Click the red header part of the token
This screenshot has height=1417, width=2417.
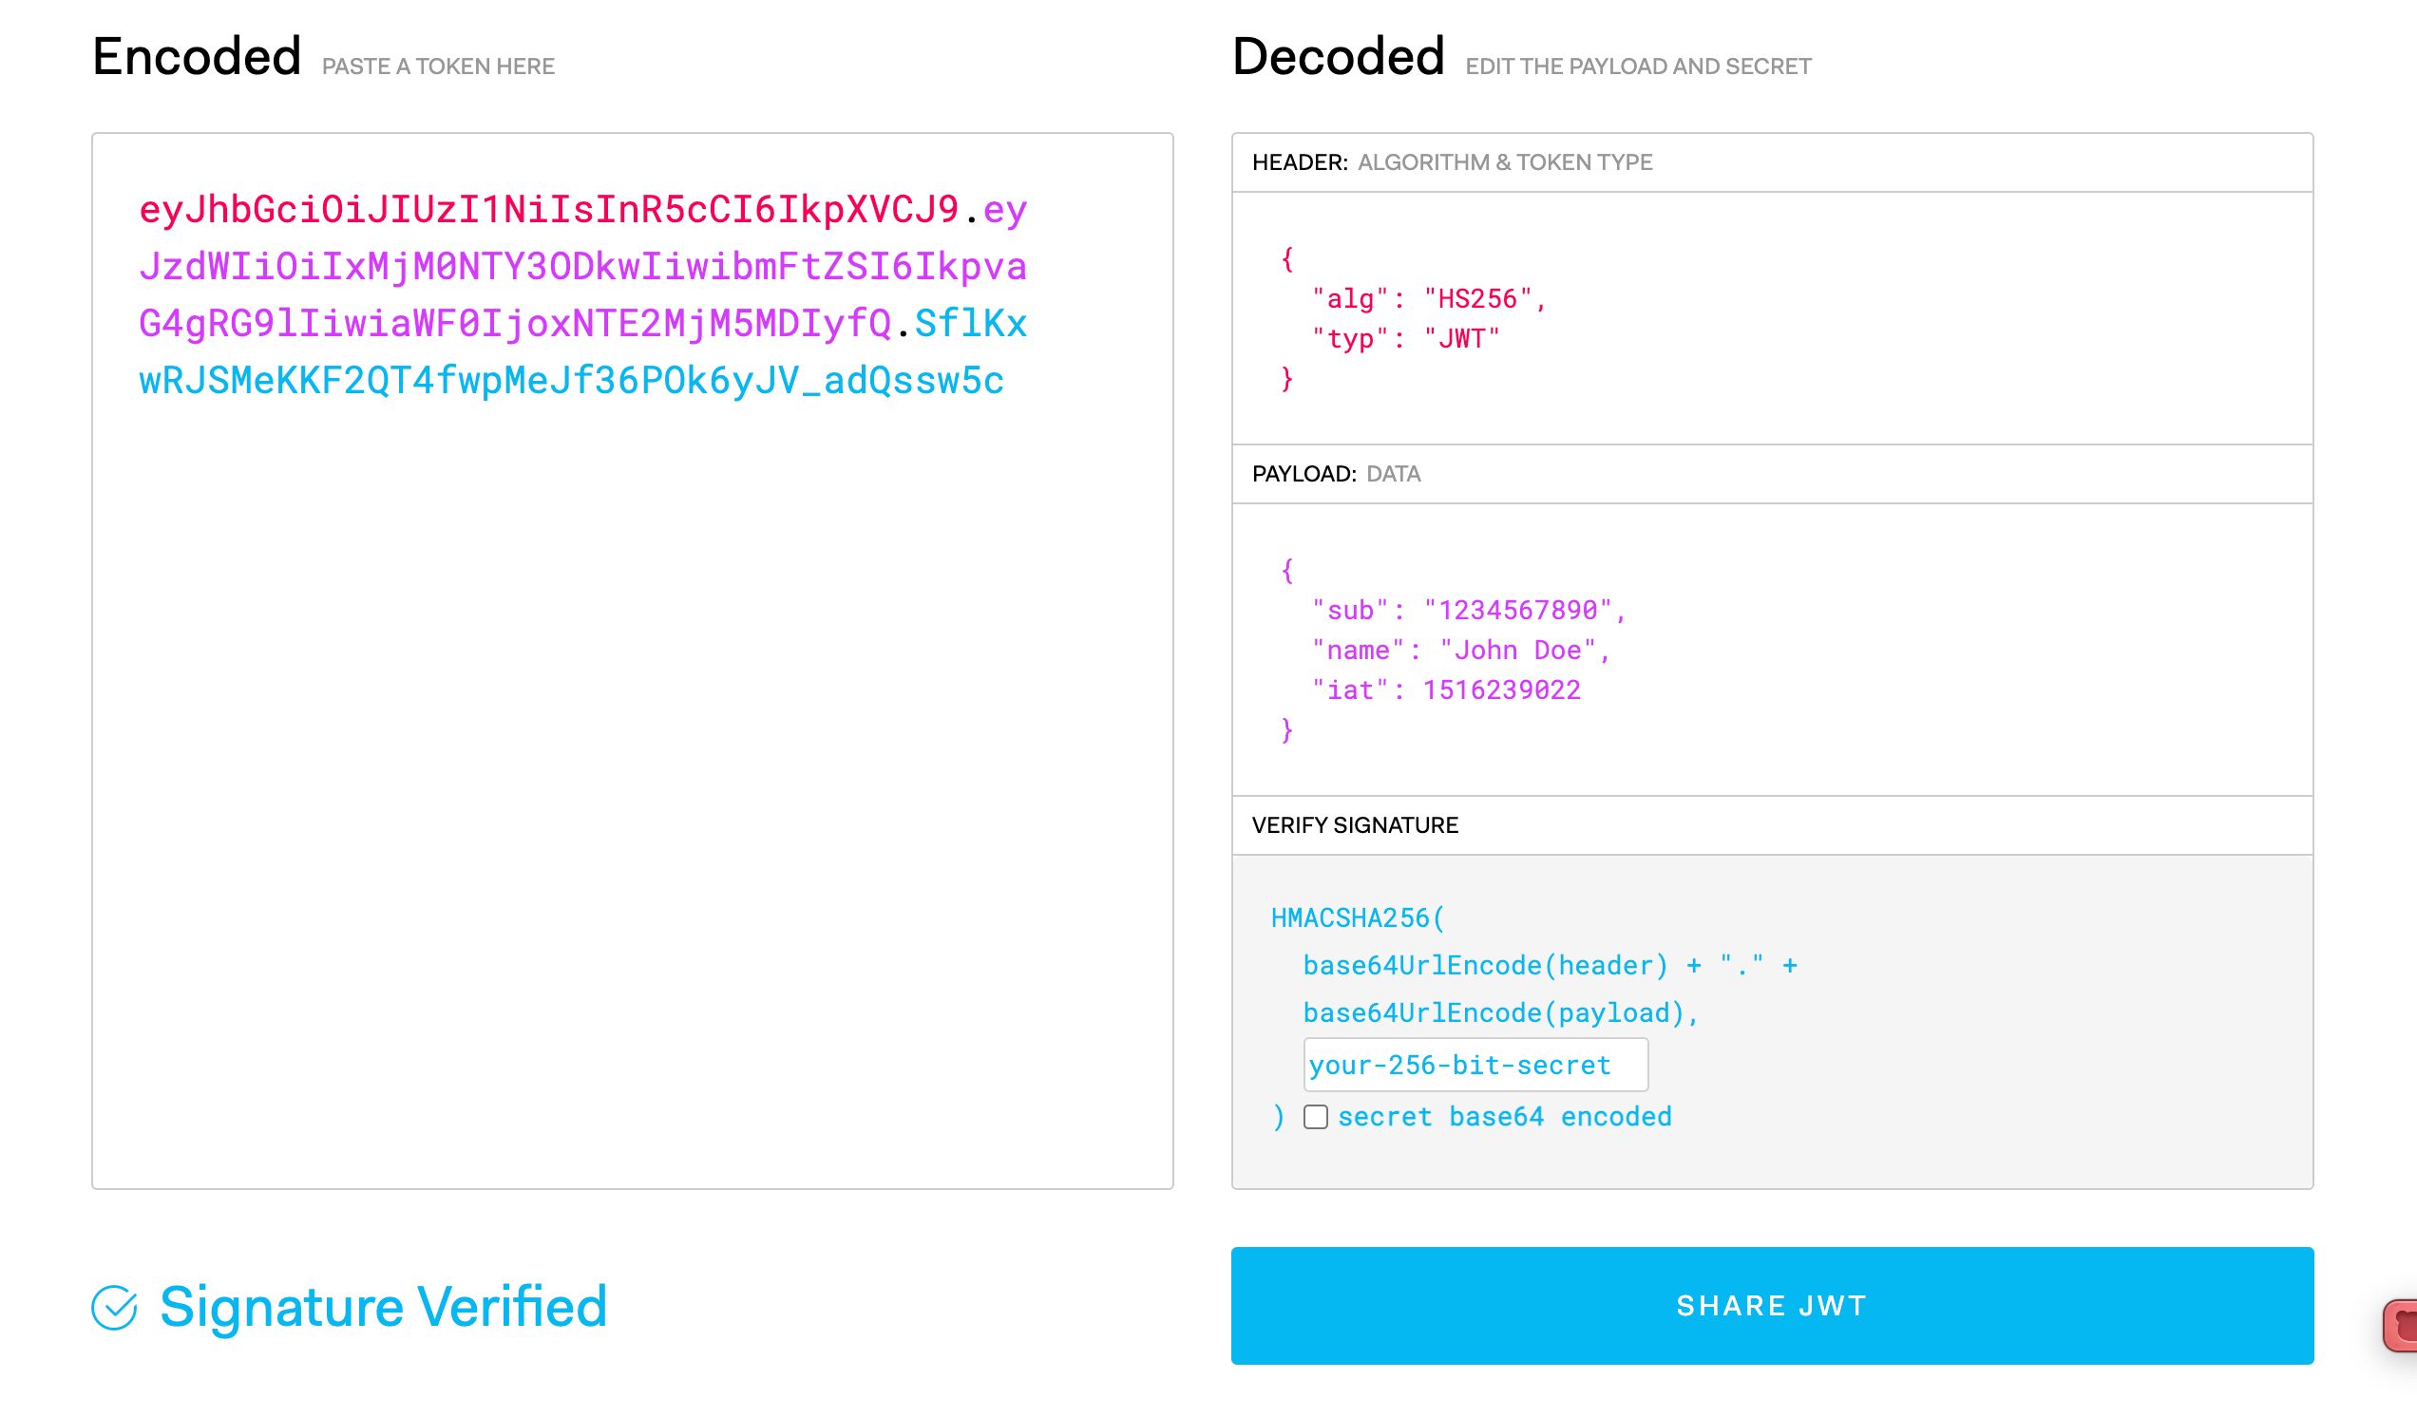click(548, 210)
